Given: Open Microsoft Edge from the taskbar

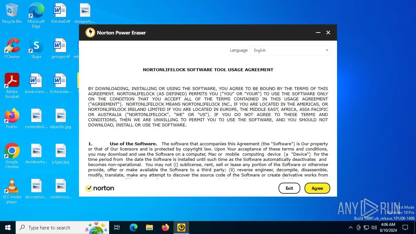Looking at the screenshot, I should [x=134, y=227].
